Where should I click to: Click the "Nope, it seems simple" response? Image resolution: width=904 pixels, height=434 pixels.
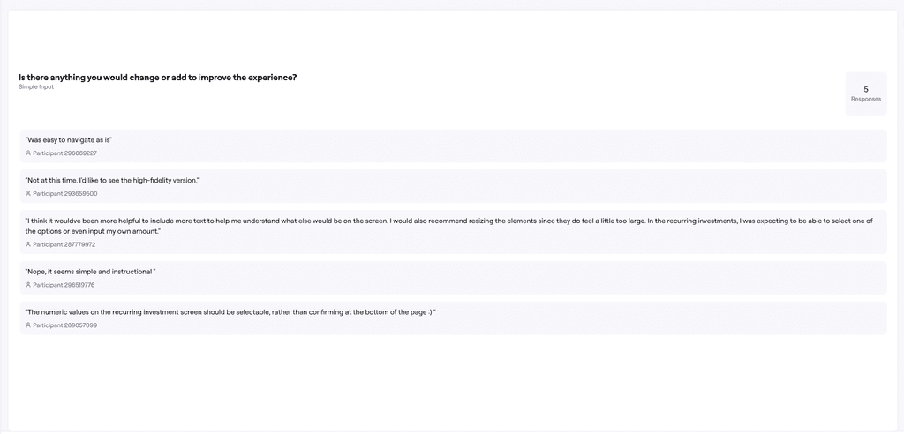click(x=91, y=272)
